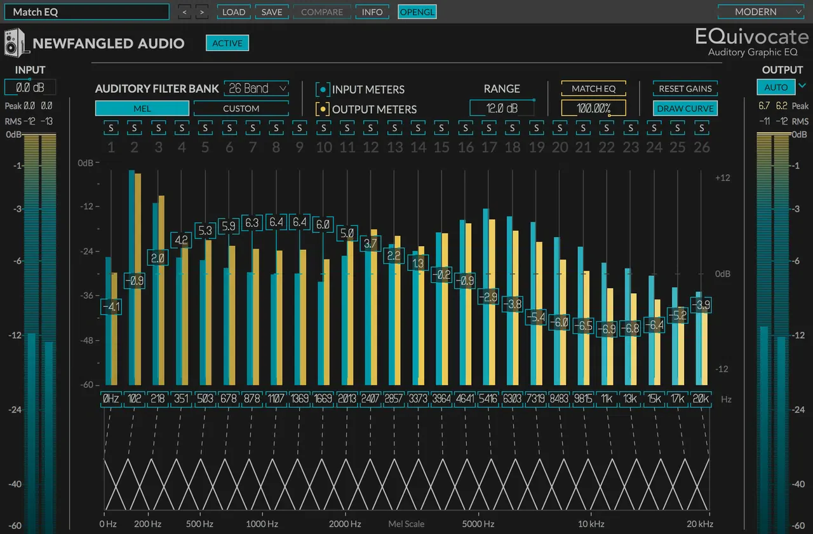Viewport: 813px width, 534px height.
Task: Open the 26 Band filter bank dropdown
Action: tap(257, 88)
